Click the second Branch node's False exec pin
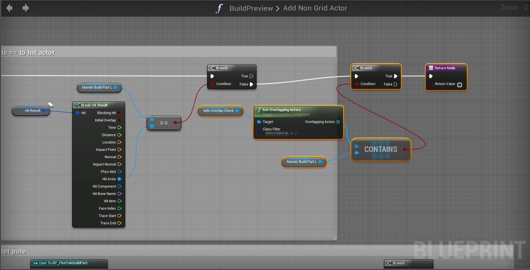Image resolution: width=530 pixels, height=270 pixels. click(x=395, y=84)
